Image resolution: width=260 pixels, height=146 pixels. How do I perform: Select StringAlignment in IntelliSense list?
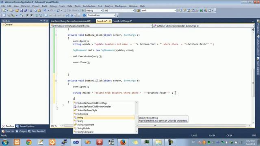104,125
